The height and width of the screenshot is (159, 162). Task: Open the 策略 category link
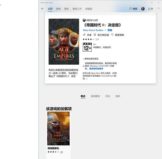point(110,30)
